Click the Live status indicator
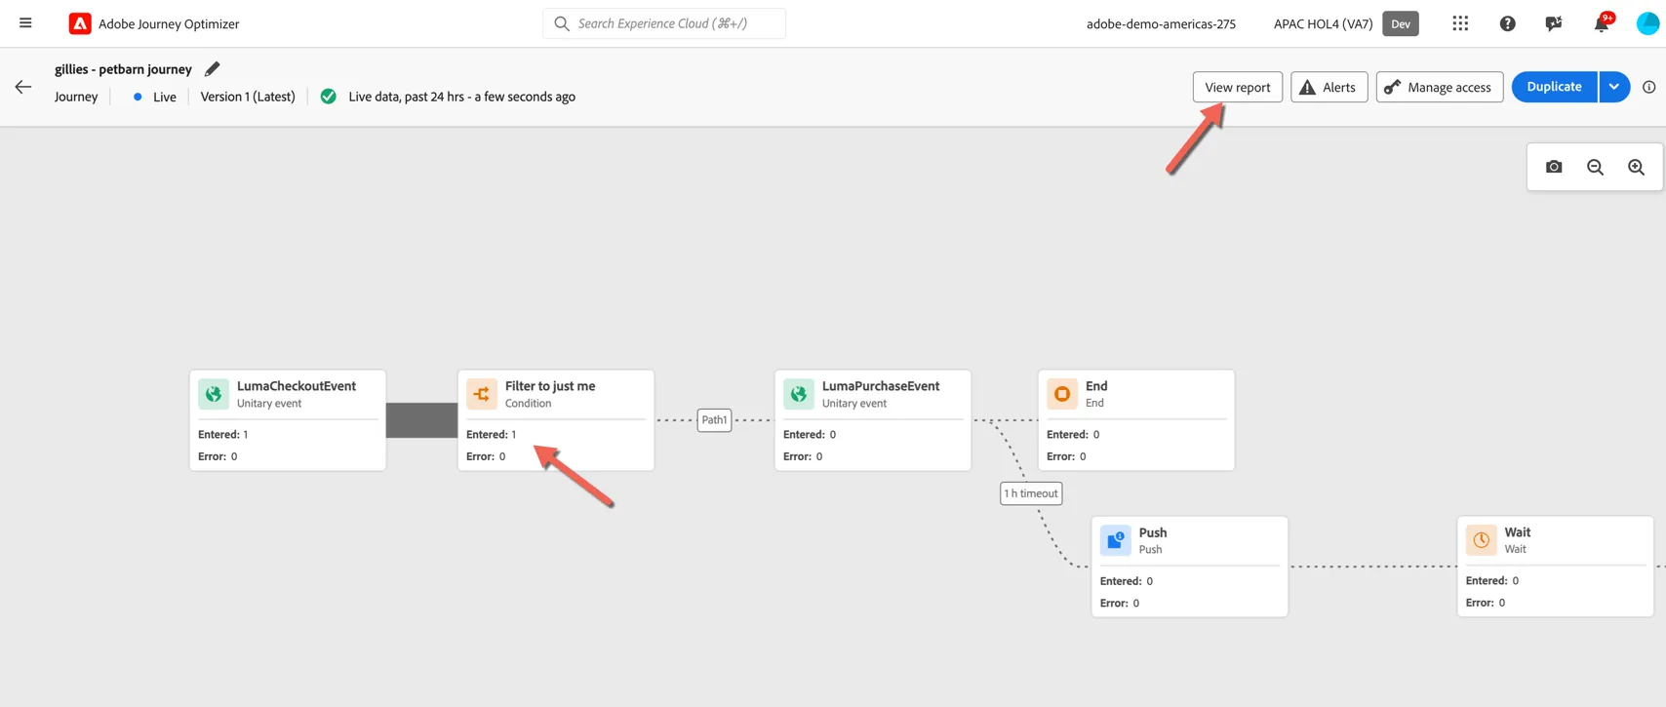 tap(154, 97)
